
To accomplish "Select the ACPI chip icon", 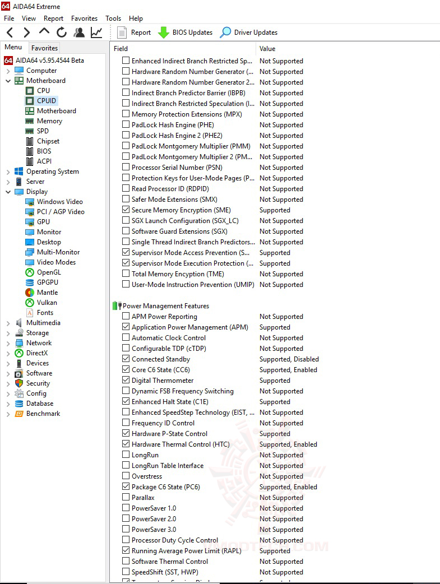I will coord(30,161).
